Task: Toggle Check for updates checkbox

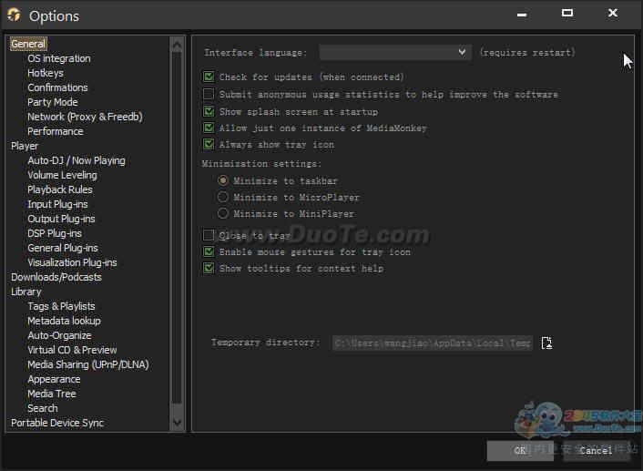Action: (209, 77)
